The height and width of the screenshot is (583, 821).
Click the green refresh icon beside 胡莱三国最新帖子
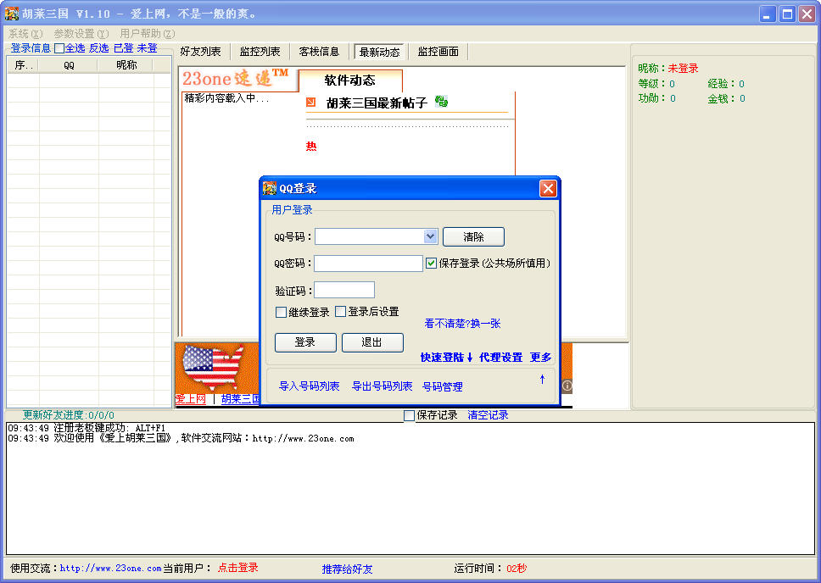[441, 102]
